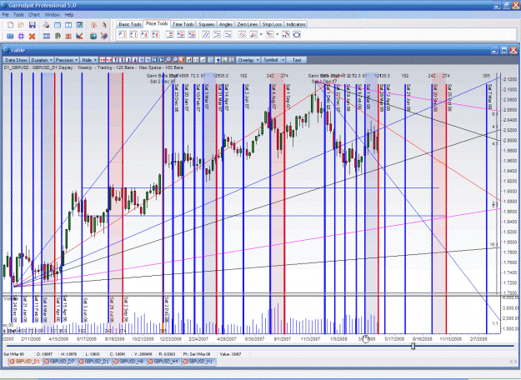521x380 pixels.
Task: Click the New document icon in main toolbar
Action: pyautogui.click(x=10, y=25)
